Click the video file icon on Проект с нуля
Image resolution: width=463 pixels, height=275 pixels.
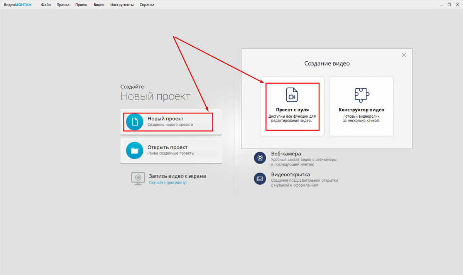[x=292, y=94]
